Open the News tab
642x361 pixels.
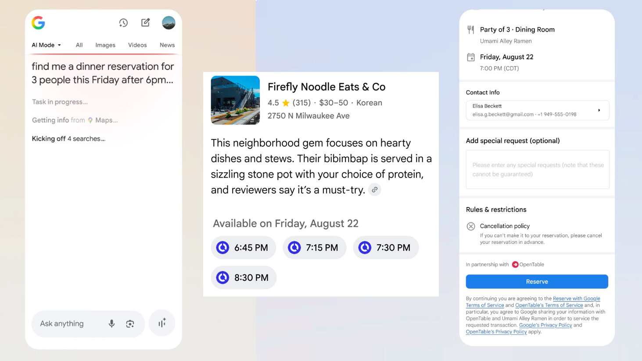(167, 45)
